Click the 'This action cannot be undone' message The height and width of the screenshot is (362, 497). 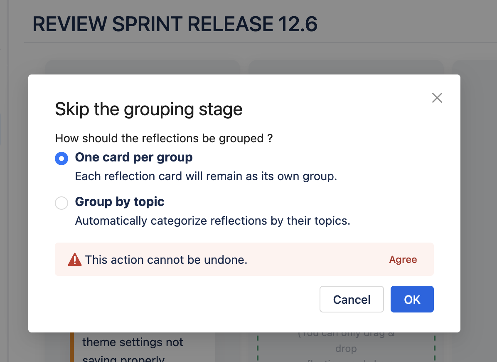tap(166, 260)
